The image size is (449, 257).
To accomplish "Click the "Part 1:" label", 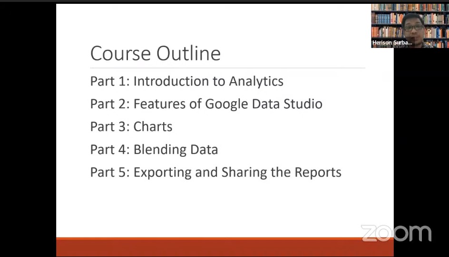I will pos(110,81).
